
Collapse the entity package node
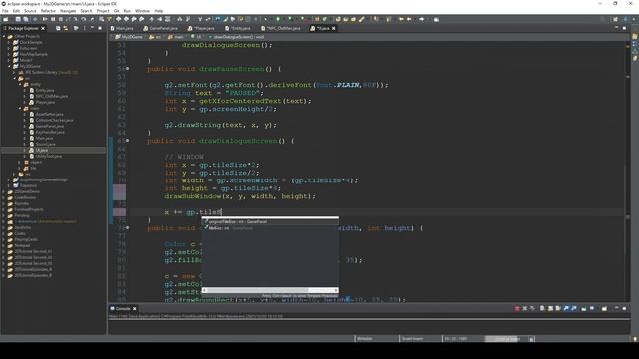(x=20, y=84)
